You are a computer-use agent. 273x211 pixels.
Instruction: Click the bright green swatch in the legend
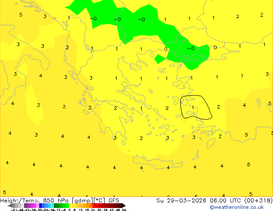67,205
